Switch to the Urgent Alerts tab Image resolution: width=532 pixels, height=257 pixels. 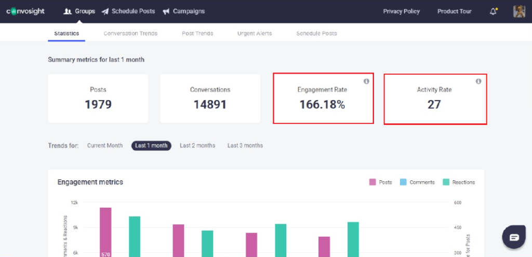(255, 34)
